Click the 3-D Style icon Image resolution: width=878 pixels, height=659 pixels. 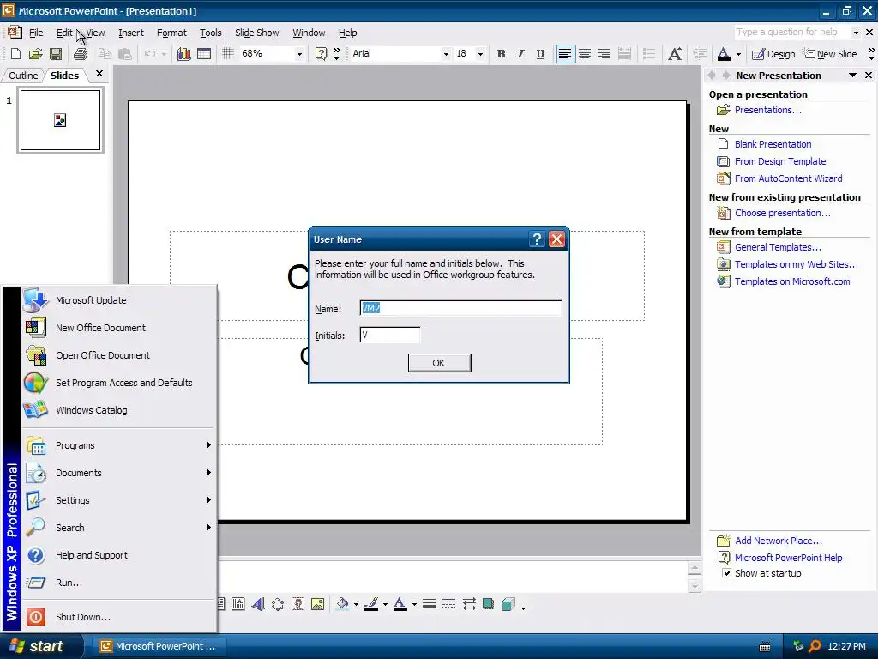click(508, 604)
